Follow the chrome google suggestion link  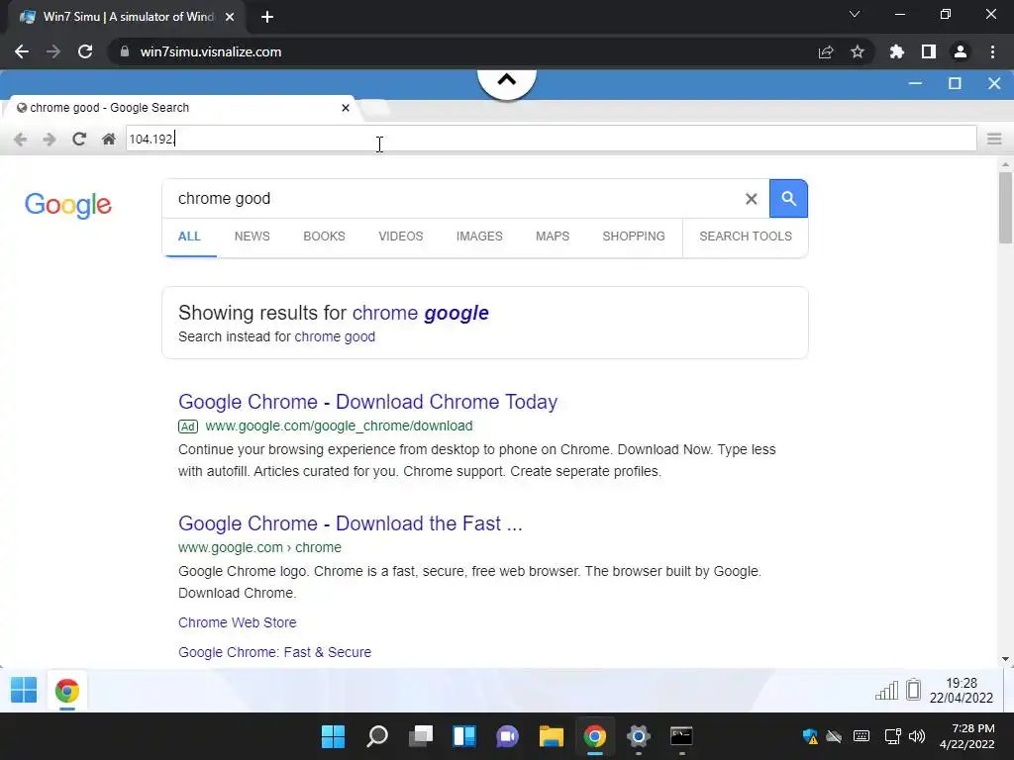coord(420,314)
